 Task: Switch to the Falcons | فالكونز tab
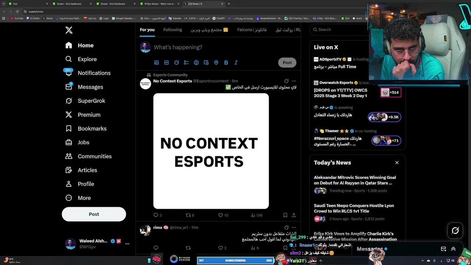tap(252, 30)
